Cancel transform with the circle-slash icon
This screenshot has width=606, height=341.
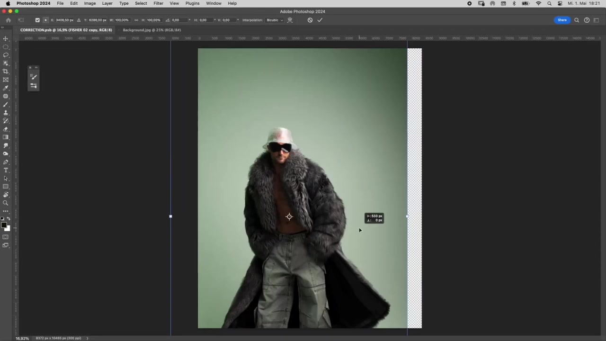pyautogui.click(x=310, y=20)
